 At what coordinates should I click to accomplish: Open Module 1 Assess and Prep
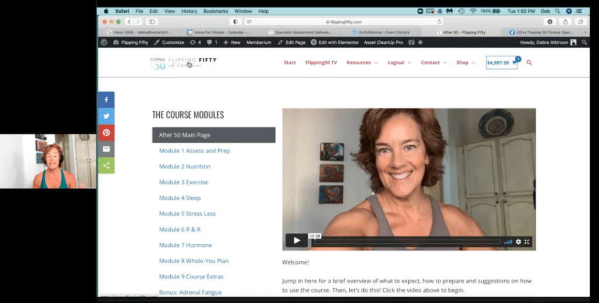click(x=194, y=151)
